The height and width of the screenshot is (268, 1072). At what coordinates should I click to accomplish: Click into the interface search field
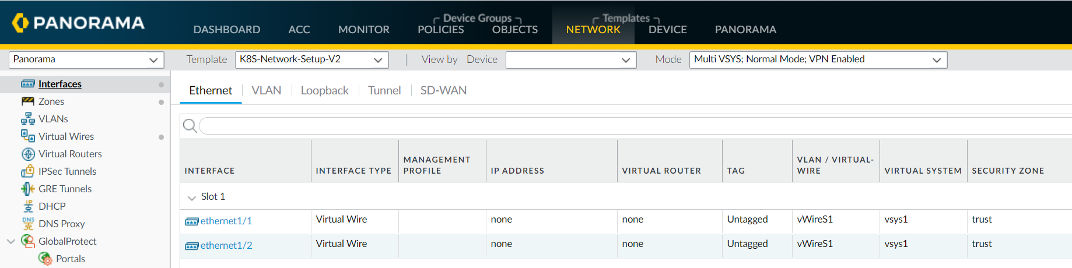click(x=630, y=126)
